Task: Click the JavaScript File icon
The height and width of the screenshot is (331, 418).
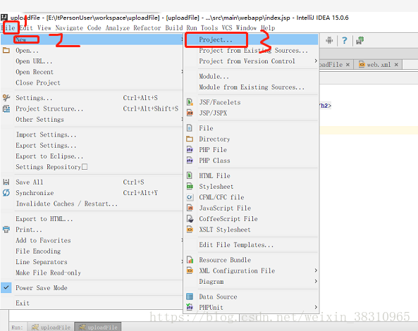Action: pyautogui.click(x=190, y=208)
